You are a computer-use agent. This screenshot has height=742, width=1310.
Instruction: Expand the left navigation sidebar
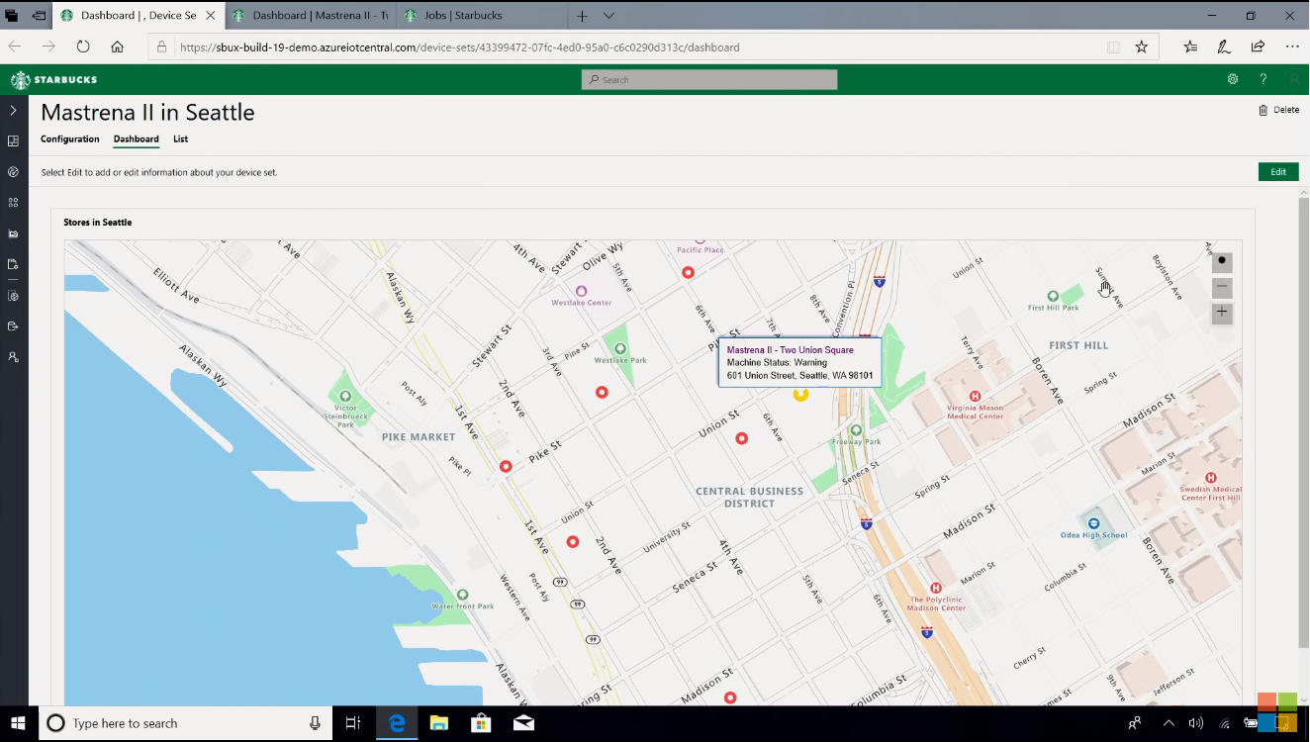coord(13,110)
